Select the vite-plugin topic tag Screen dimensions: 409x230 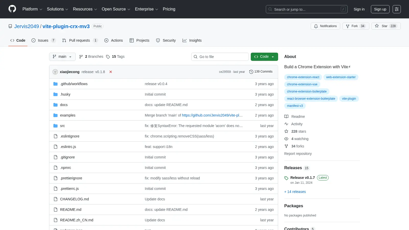coord(349,99)
